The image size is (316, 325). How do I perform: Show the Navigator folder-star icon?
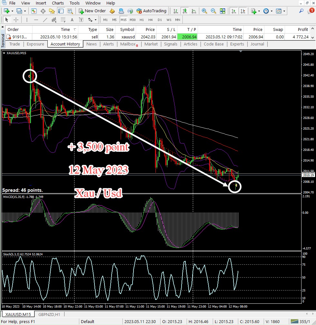[x=52, y=11]
